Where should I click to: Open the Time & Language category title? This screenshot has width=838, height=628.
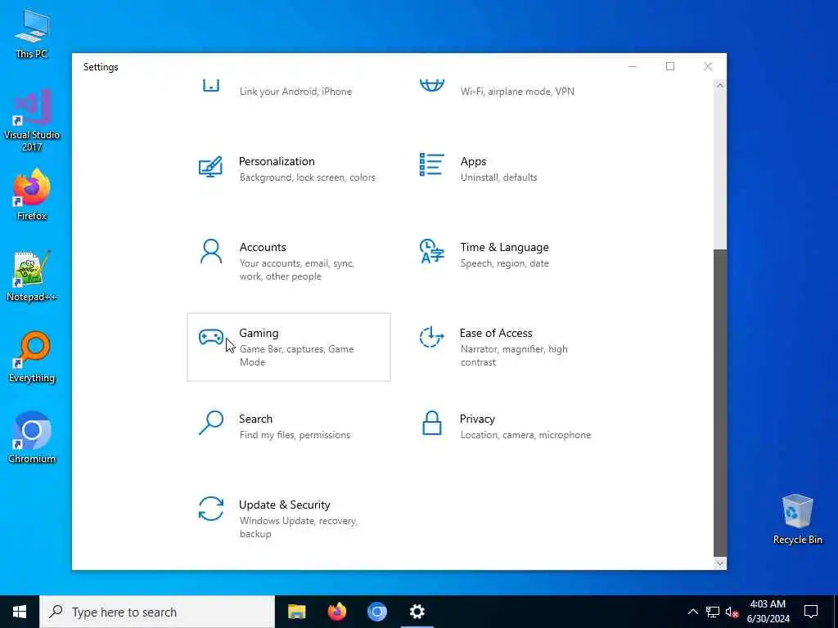pos(504,247)
